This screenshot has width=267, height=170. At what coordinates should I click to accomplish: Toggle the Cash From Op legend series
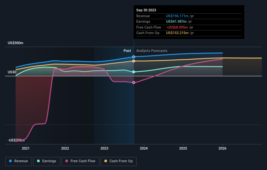(118, 161)
